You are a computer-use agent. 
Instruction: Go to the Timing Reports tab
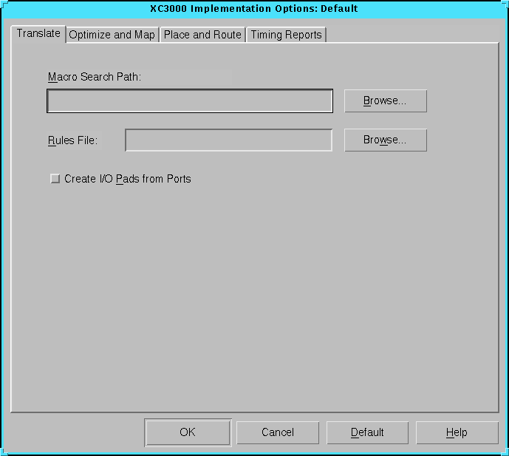[286, 35]
